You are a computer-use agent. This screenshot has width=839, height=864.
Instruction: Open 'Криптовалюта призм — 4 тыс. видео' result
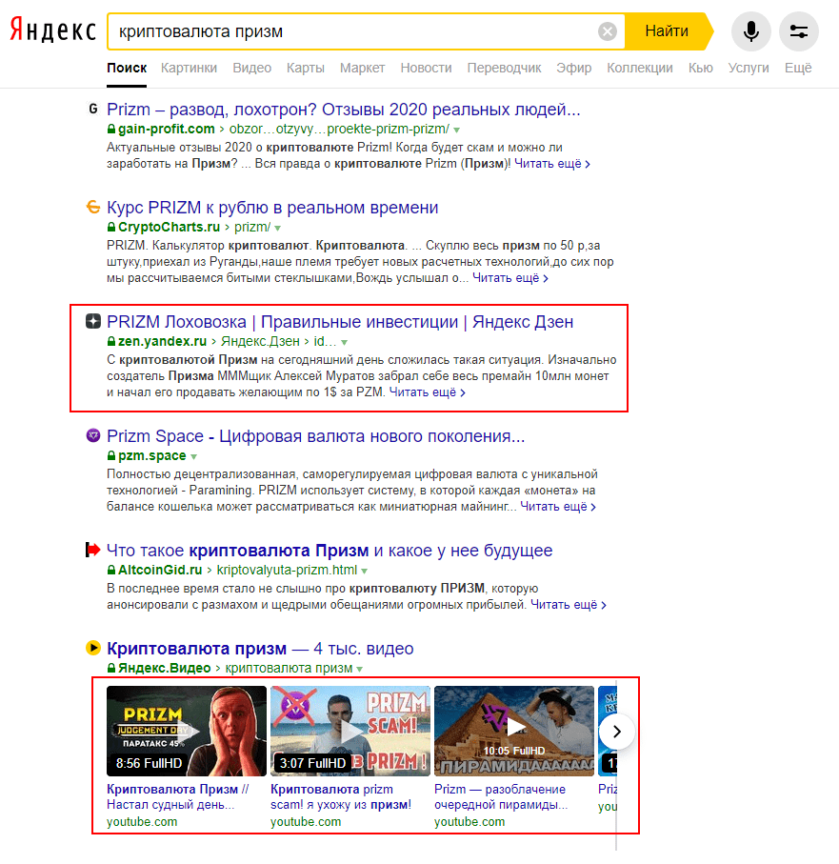pos(260,648)
